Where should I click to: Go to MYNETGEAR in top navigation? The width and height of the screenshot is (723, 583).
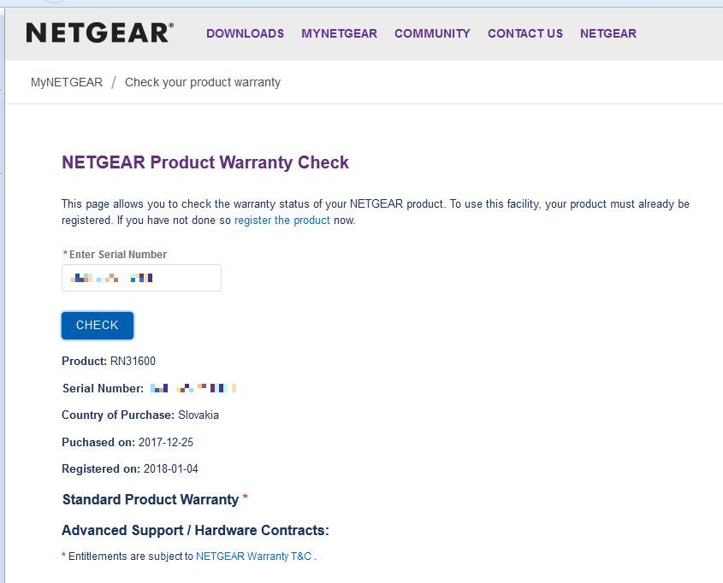339,34
